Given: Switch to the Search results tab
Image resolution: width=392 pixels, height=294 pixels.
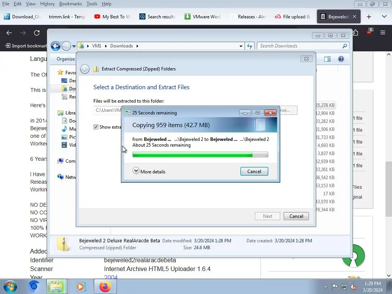Looking at the screenshot, I should pos(158,17).
